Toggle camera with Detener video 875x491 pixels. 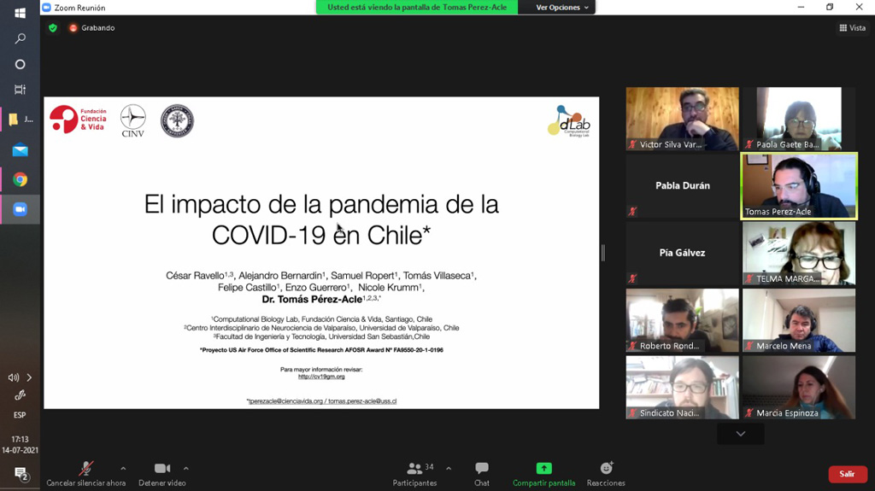coord(161,474)
